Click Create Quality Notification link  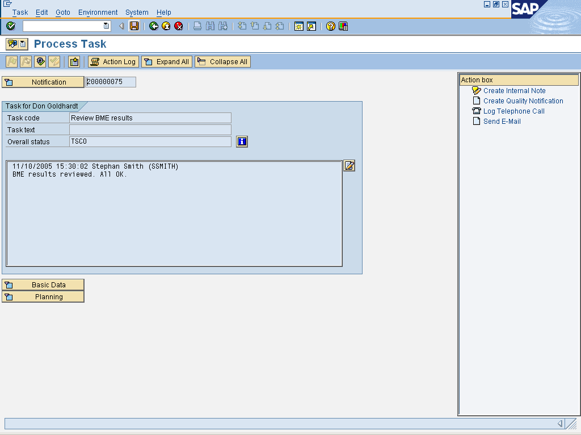[523, 101]
